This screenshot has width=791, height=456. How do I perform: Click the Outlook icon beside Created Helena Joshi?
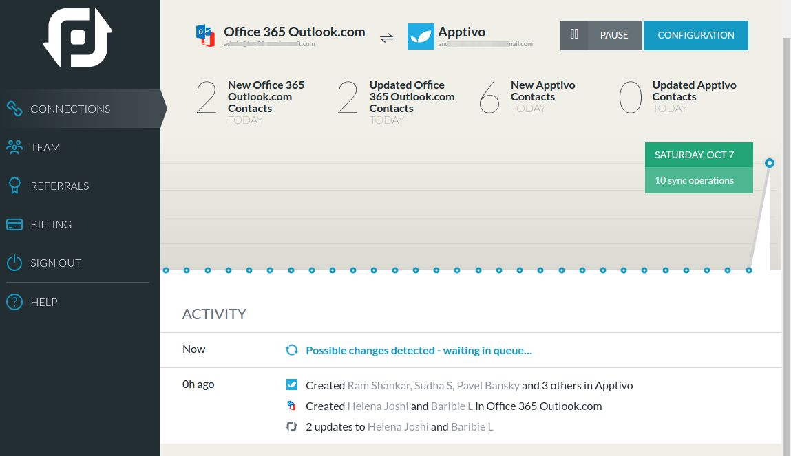click(292, 405)
